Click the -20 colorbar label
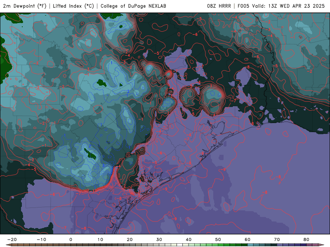The image size is (330, 247). pyautogui.click(x=12, y=240)
